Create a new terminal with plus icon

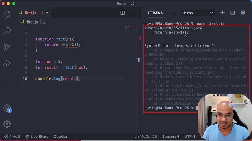pyautogui.click(x=222, y=13)
